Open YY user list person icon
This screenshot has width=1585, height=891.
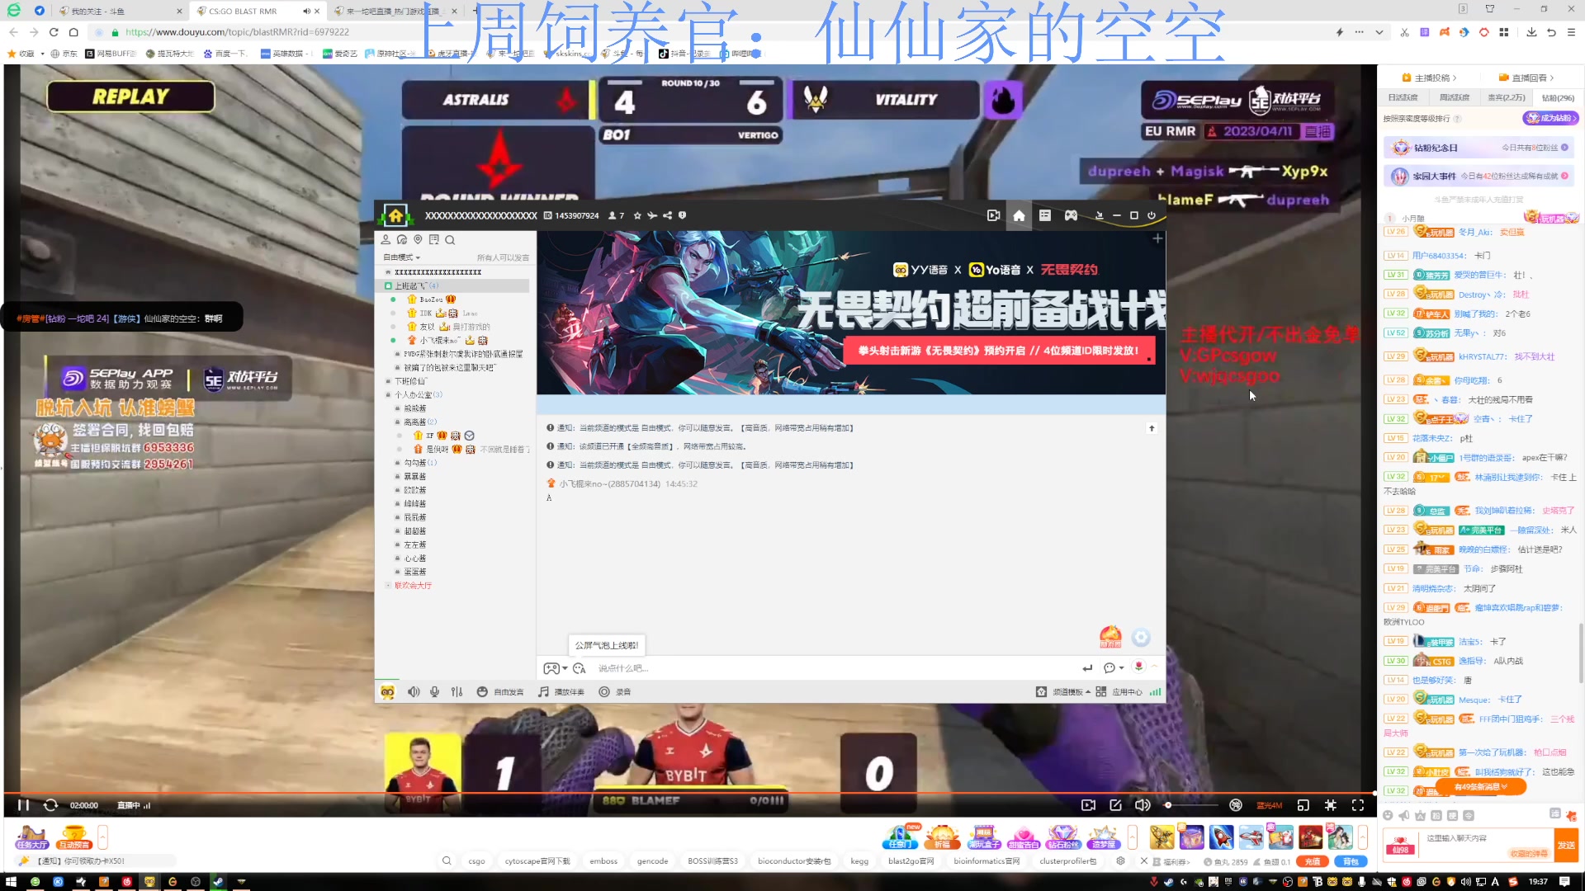[385, 239]
